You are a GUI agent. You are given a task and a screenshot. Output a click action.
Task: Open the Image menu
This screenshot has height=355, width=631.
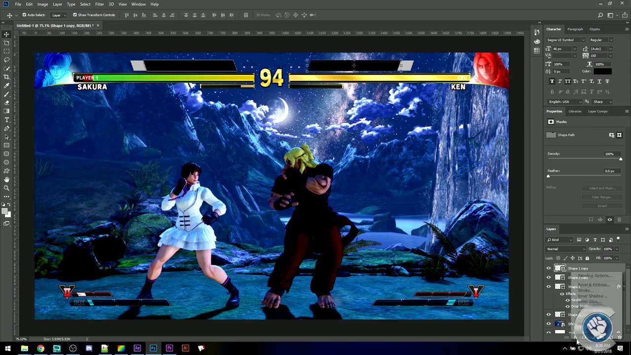(x=43, y=4)
